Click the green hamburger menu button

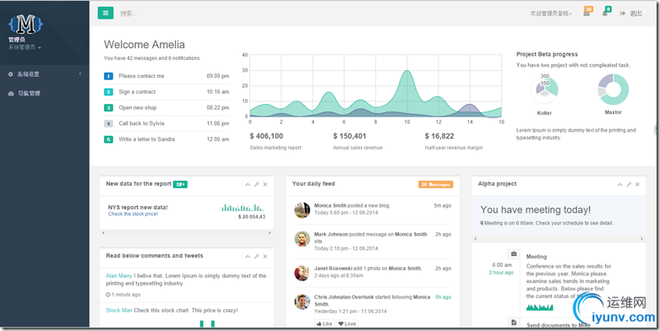(x=106, y=13)
